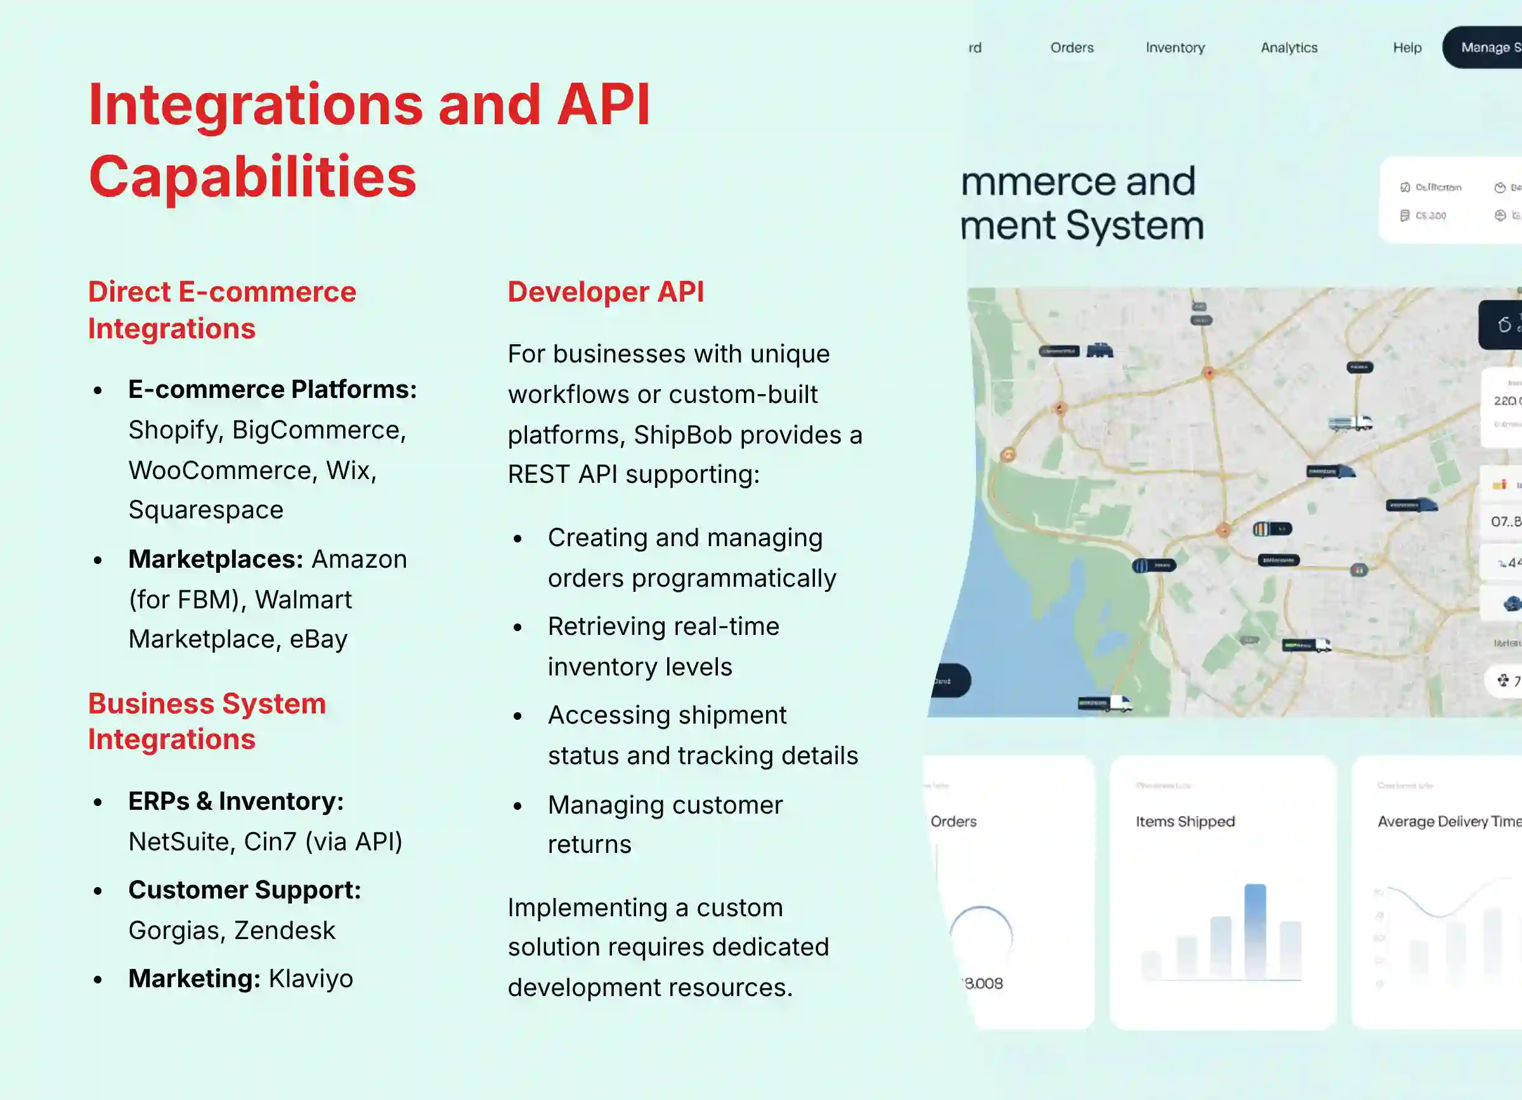Click the title Integrations and API Capabilities
The height and width of the screenshot is (1100, 1522).
click(369, 140)
